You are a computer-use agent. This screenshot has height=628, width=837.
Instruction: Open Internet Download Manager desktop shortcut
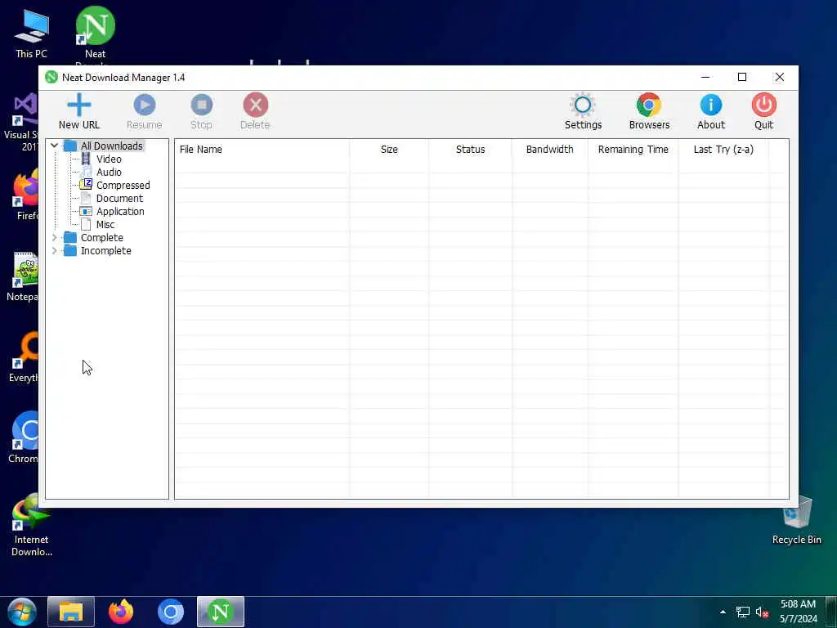click(32, 526)
